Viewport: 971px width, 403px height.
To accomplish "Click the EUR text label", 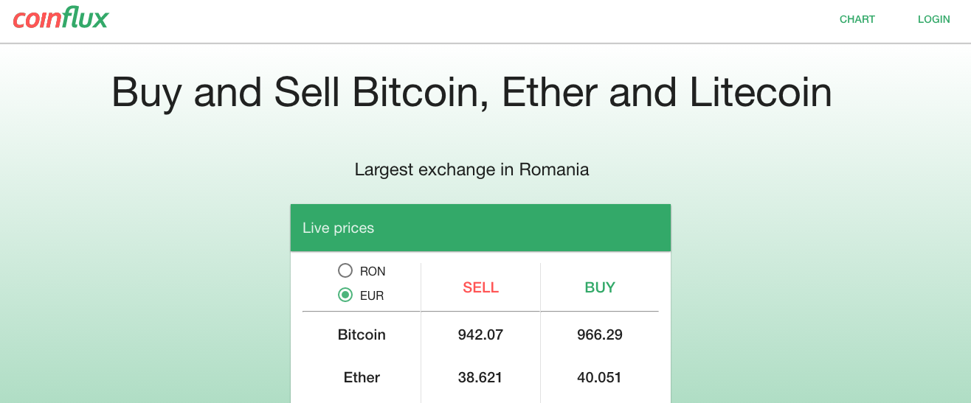I will pos(372,295).
